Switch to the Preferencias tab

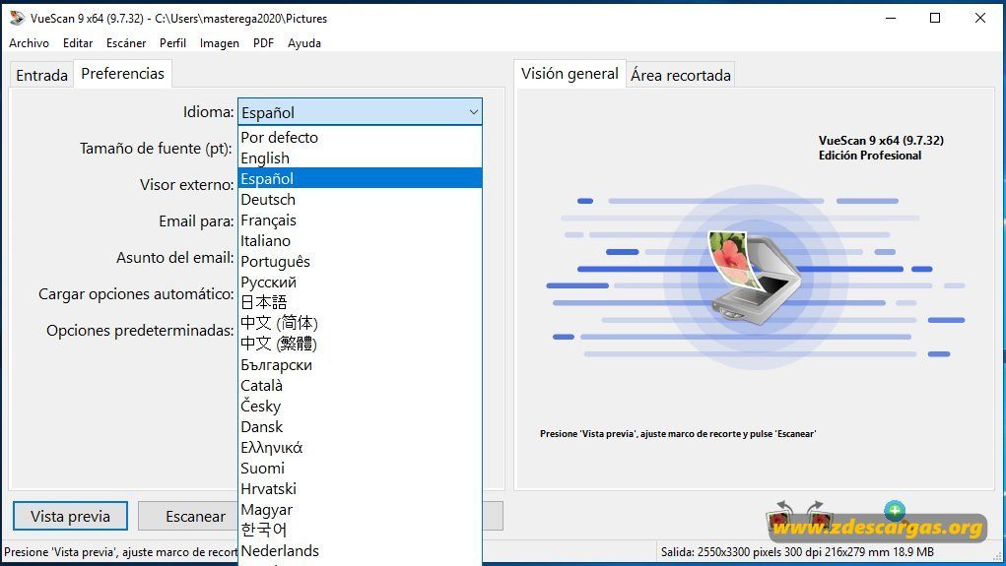(122, 74)
